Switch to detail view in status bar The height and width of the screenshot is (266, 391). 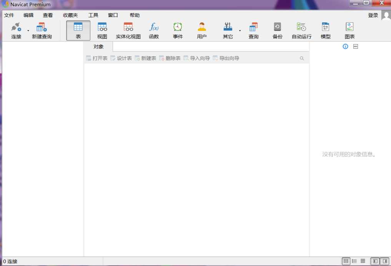pyautogui.click(x=354, y=261)
